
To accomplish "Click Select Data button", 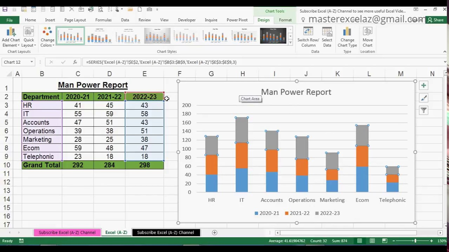I will (x=327, y=37).
